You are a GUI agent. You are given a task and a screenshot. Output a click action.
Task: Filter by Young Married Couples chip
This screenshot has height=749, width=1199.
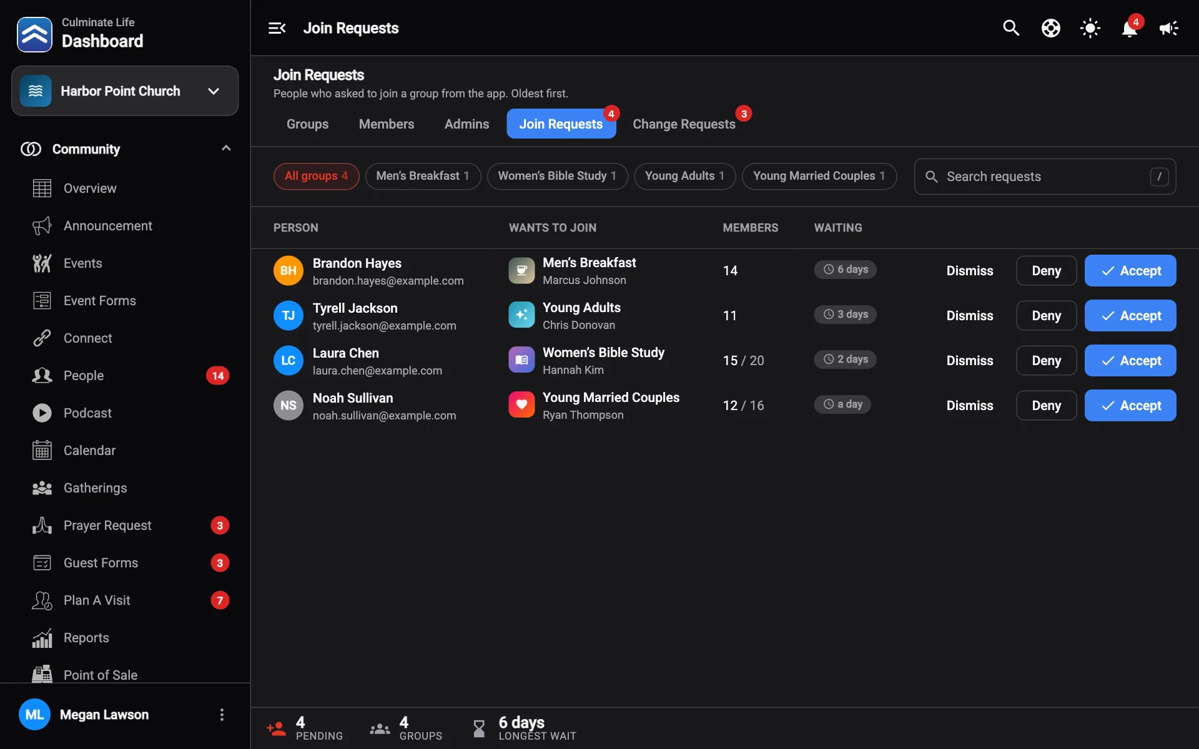[819, 176]
